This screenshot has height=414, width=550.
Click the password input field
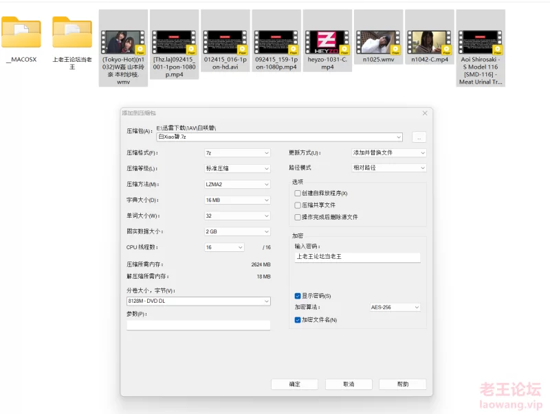pyautogui.click(x=357, y=257)
